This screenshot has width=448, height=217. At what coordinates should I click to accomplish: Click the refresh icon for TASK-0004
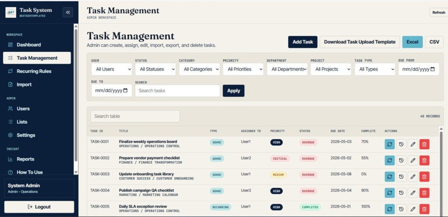point(389,193)
